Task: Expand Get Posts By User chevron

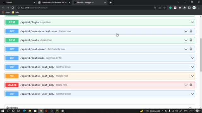Action: [186, 49]
